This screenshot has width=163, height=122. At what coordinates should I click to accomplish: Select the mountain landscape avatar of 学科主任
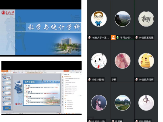122,19
